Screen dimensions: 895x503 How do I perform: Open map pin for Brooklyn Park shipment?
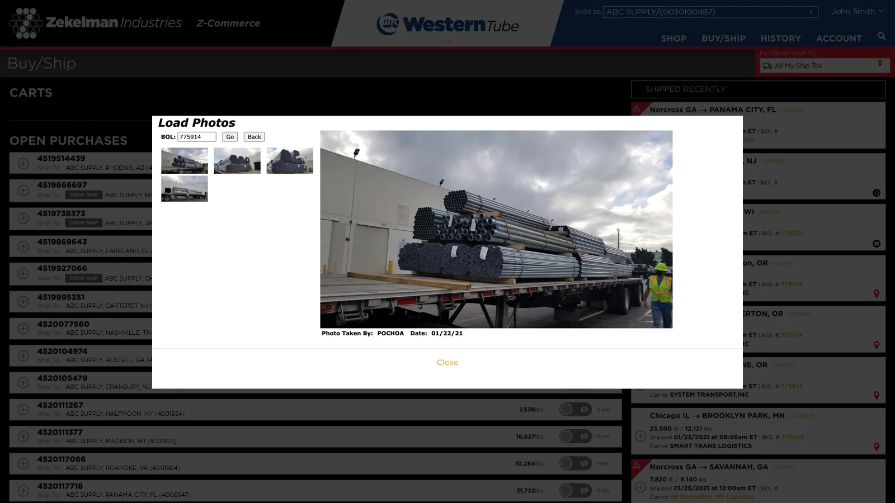coord(876,447)
